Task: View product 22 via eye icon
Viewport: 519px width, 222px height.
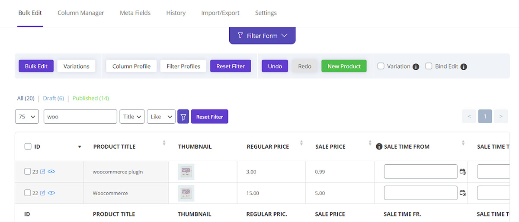Action: (51, 193)
